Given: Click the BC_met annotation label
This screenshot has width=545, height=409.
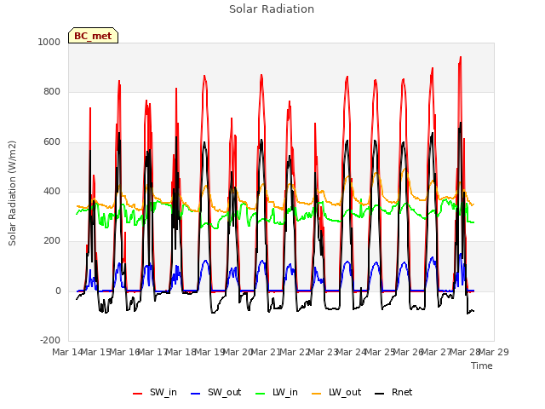Looking at the screenshot, I should 93,36.
